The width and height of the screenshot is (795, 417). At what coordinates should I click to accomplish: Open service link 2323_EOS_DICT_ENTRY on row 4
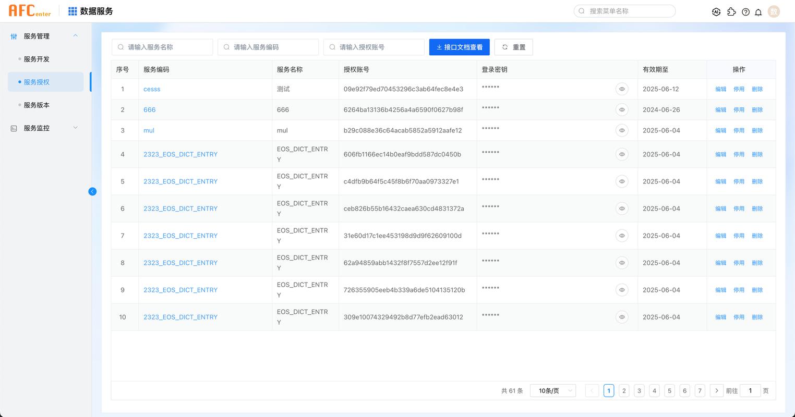pyautogui.click(x=180, y=154)
